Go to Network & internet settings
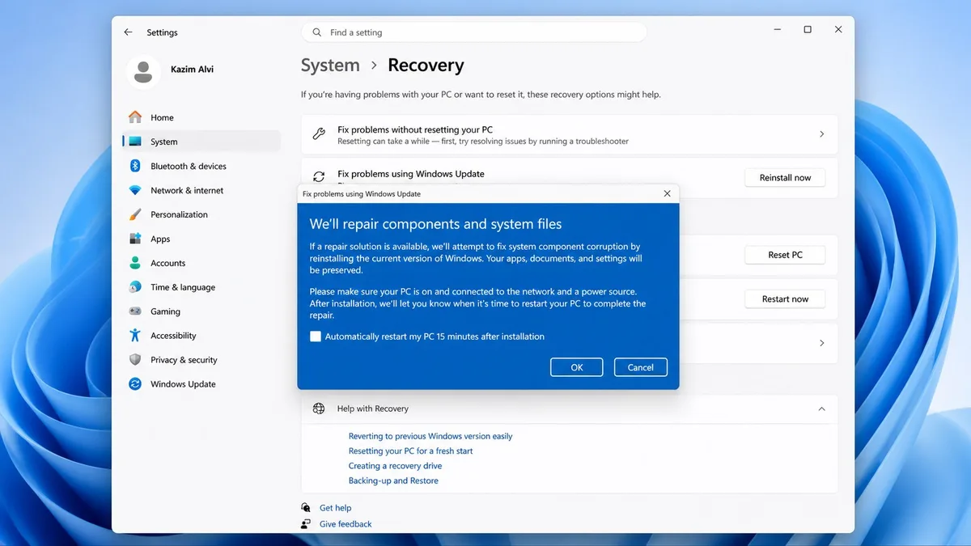Image resolution: width=971 pixels, height=546 pixels. pos(201,190)
